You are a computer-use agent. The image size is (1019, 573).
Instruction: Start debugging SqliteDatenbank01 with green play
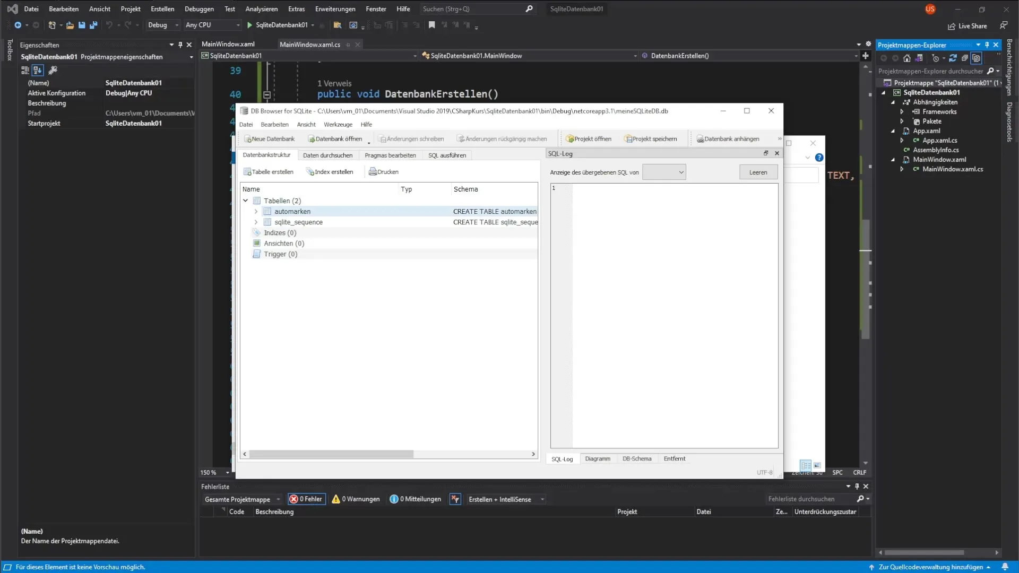click(x=250, y=25)
